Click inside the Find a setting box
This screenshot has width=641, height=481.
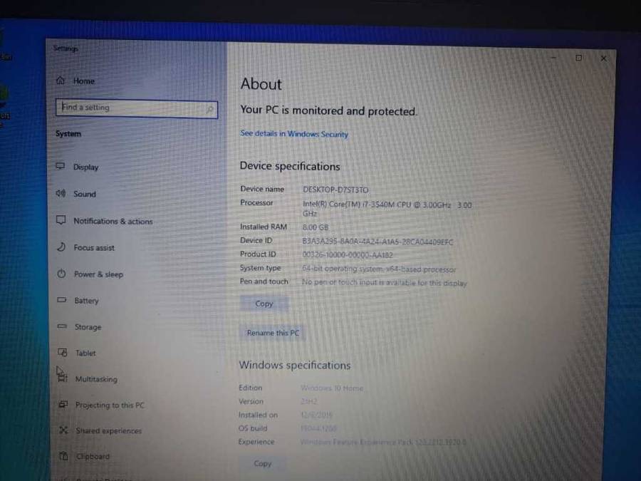click(128, 108)
